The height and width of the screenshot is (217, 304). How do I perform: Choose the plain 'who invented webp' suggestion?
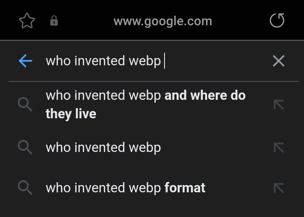pos(103,147)
